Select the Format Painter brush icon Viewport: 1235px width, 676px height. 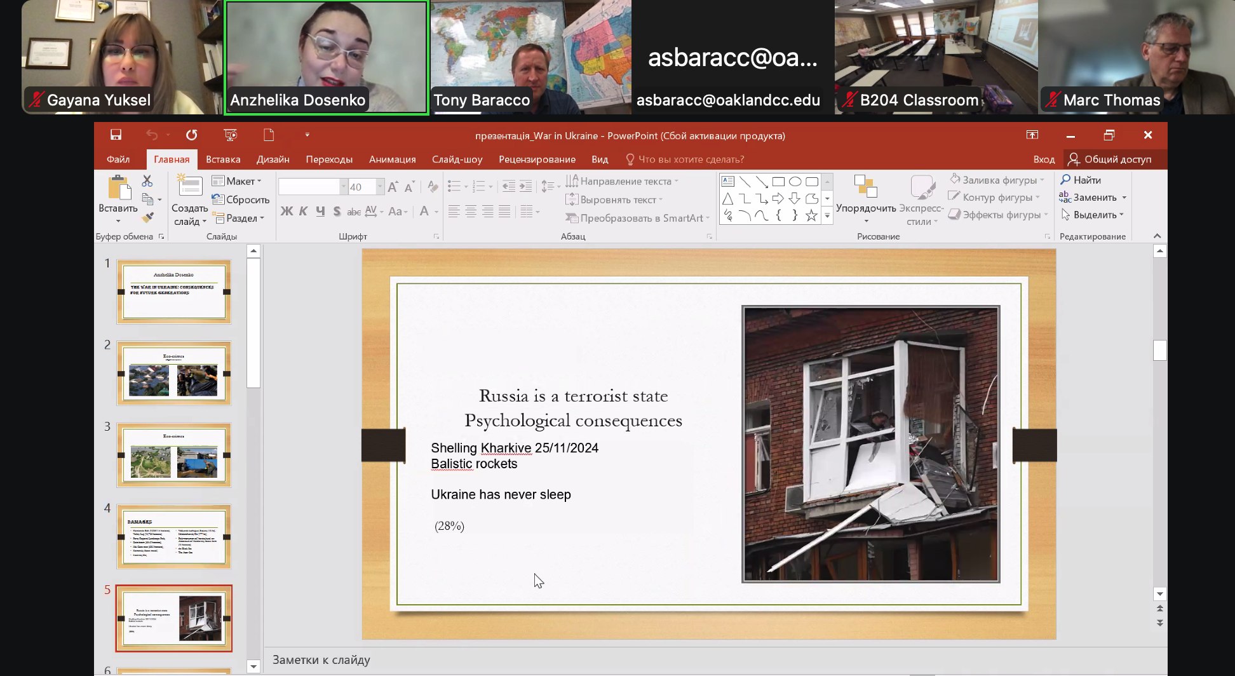coord(147,218)
